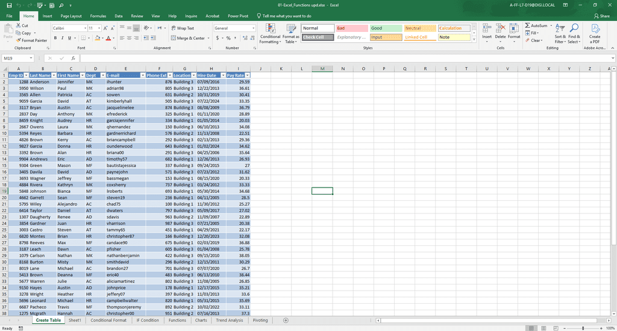This screenshot has height=331, width=617.
Task: Switch to Page Break Preview in status bar
Action: pyautogui.click(x=556, y=328)
